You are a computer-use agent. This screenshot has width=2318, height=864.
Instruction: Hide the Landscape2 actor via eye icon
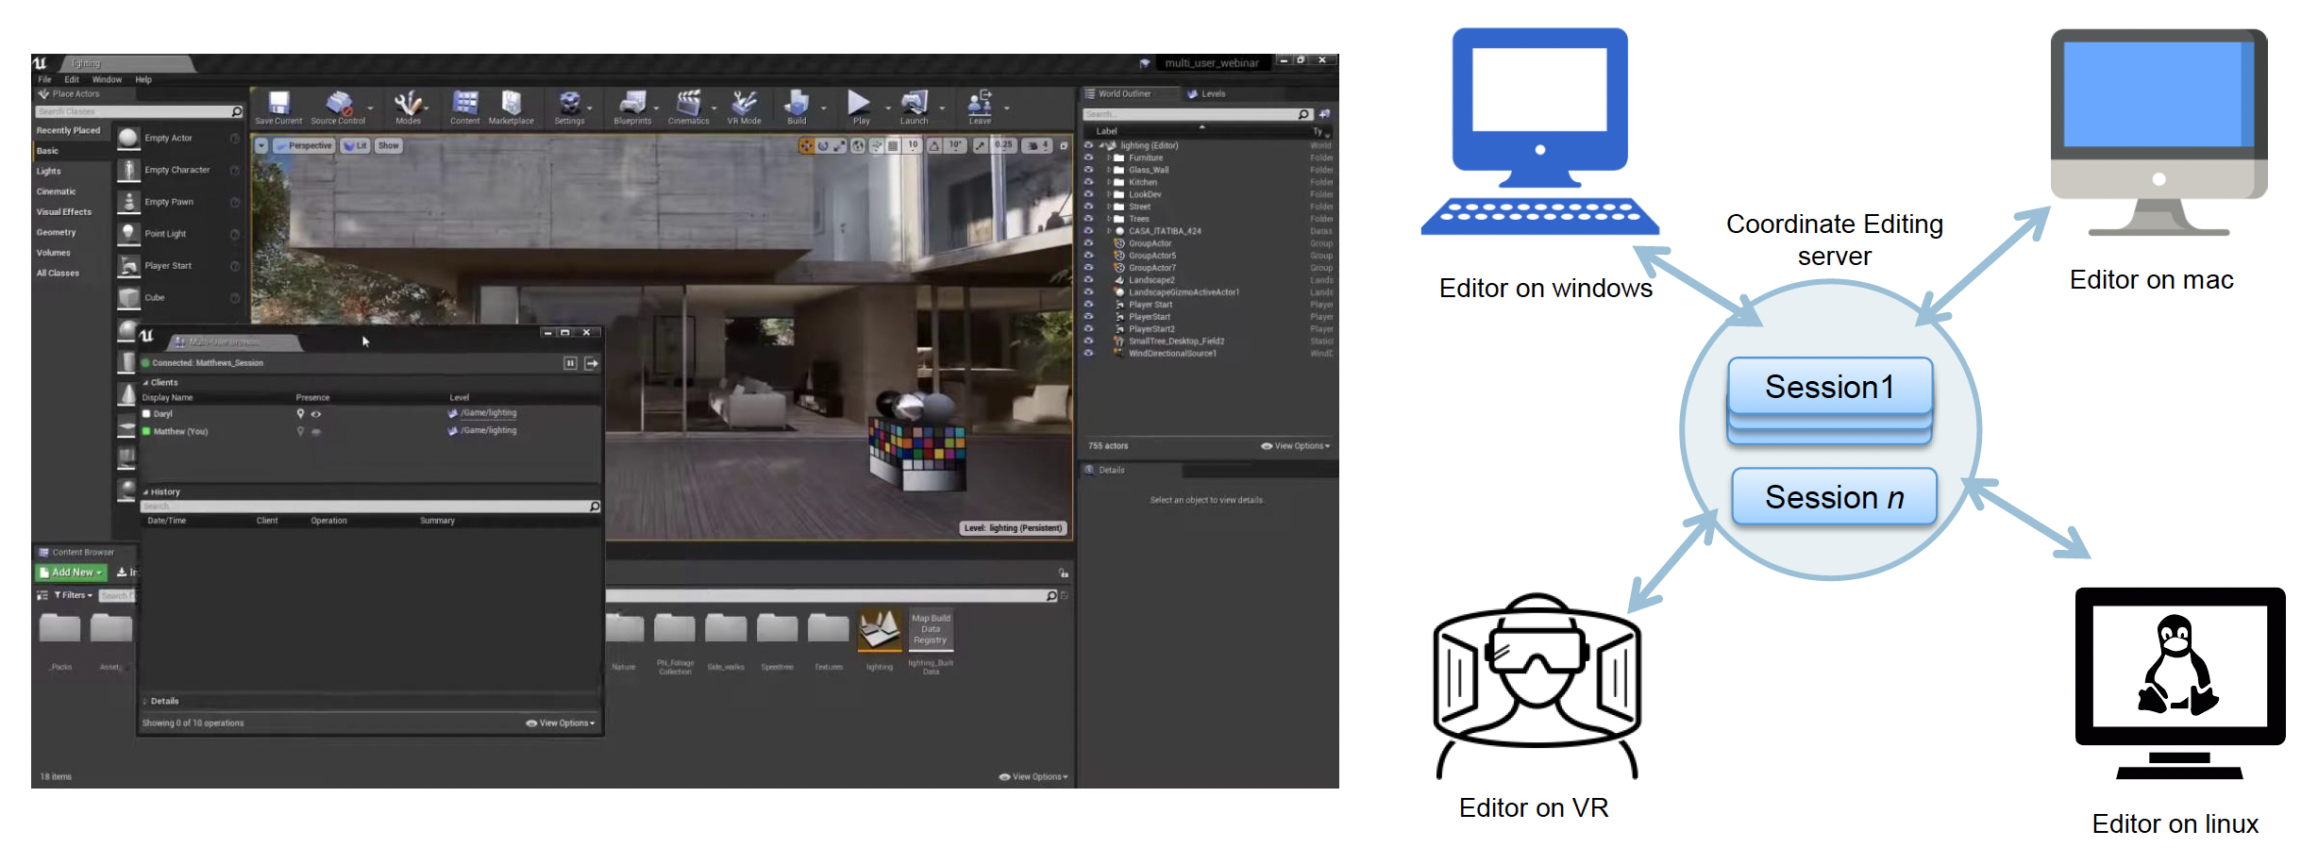[1088, 280]
